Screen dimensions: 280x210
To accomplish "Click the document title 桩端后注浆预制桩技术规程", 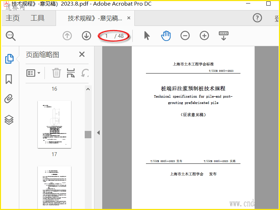I will point(193,89).
